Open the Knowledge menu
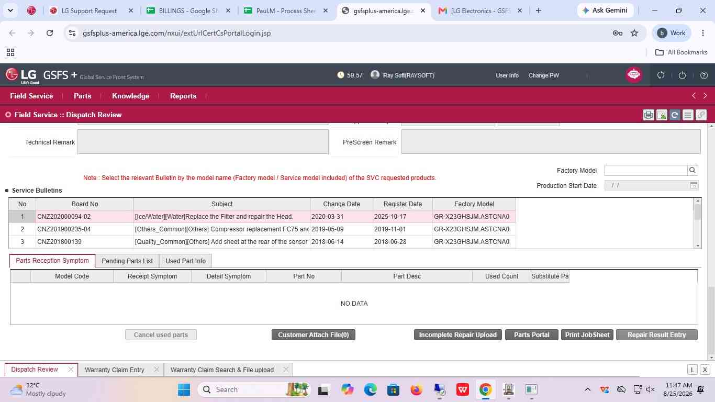 [130, 96]
